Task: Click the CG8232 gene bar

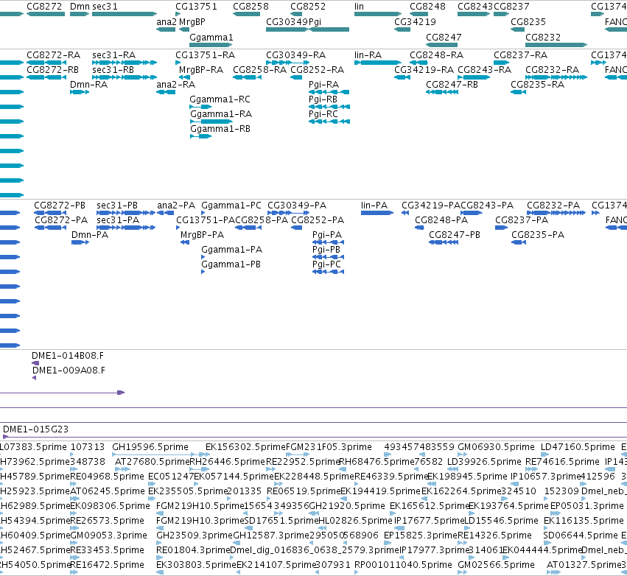Action: click(x=556, y=44)
